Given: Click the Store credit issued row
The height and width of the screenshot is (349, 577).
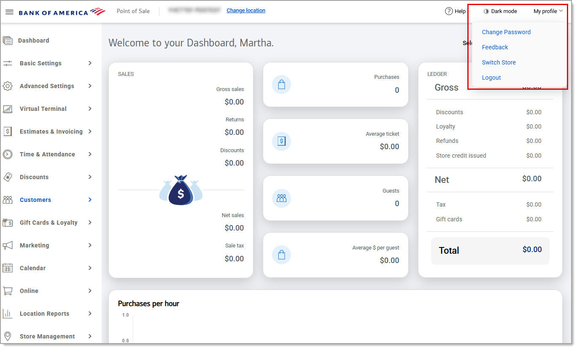Looking at the screenshot, I should [x=489, y=156].
